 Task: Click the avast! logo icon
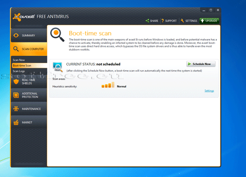click(17, 17)
